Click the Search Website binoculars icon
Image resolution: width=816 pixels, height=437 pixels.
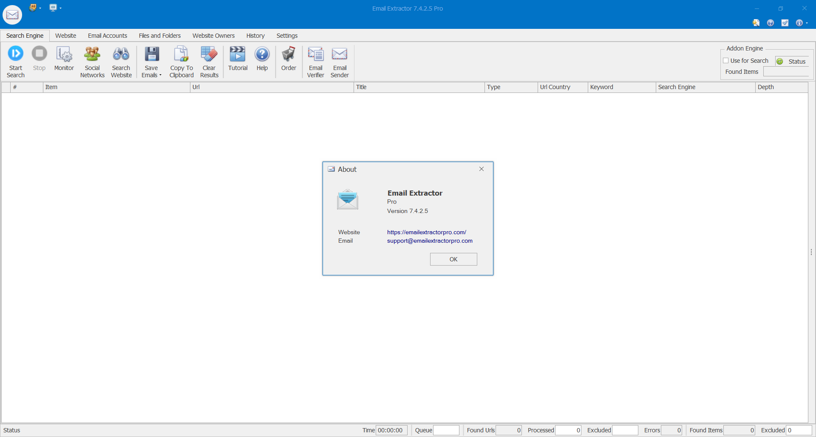pos(121,54)
